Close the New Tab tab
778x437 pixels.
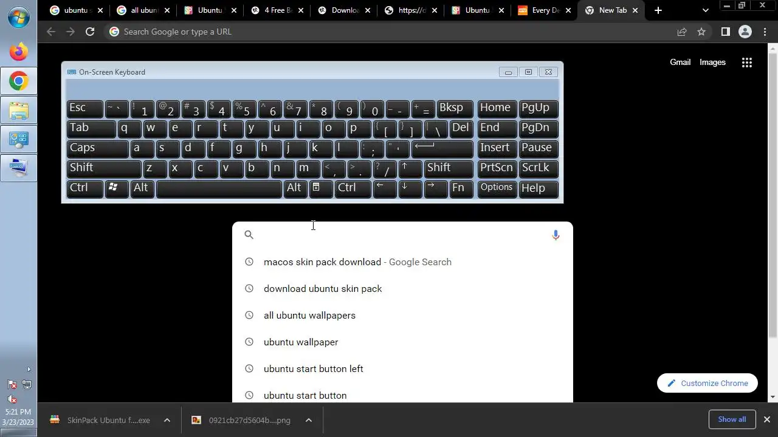635,10
